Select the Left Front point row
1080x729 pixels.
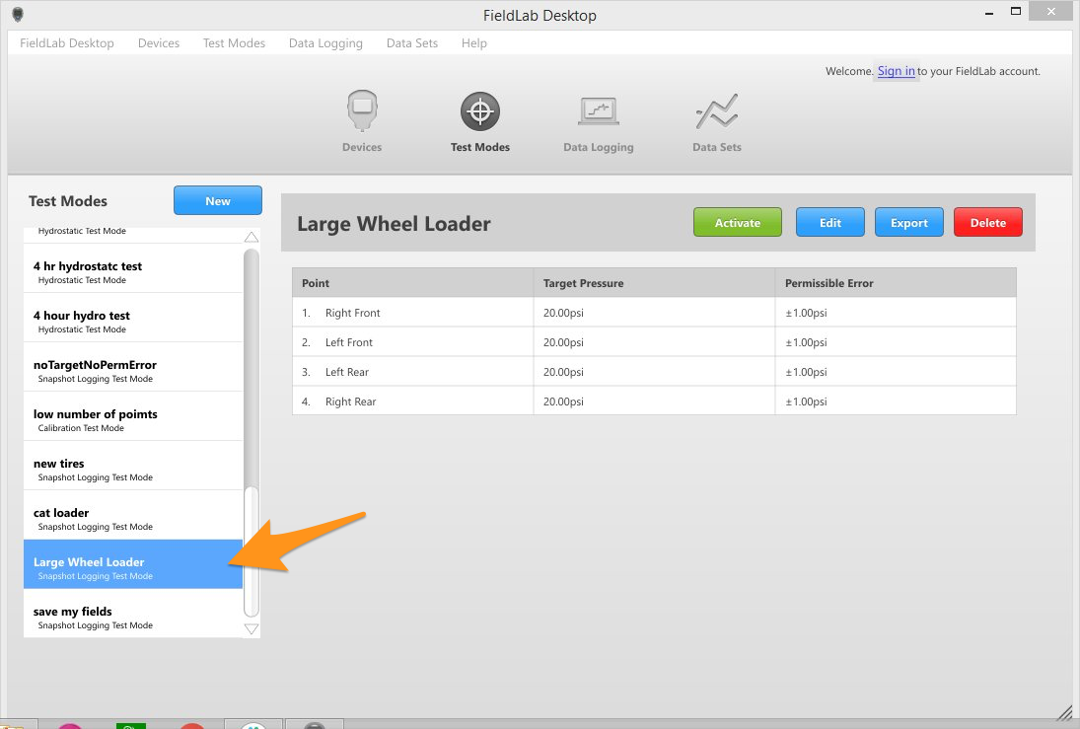654,341
